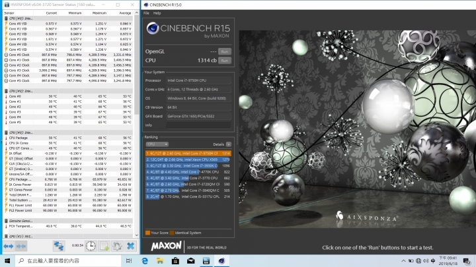476x267 pixels.
Task: Open HWiNFO network remote monitoring icon
Action: (x=58, y=246)
